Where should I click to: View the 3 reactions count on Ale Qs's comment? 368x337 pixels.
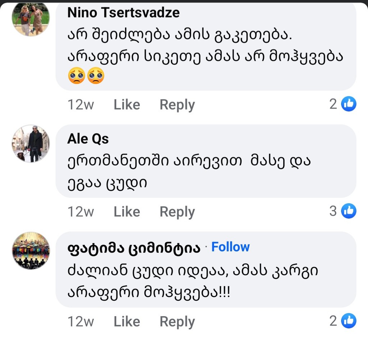point(333,211)
